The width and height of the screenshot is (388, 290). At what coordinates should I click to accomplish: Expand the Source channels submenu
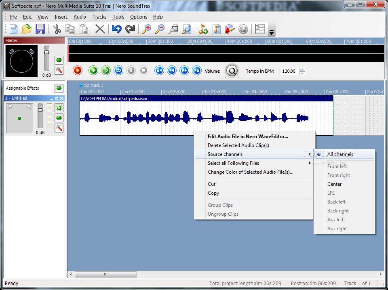click(255, 154)
